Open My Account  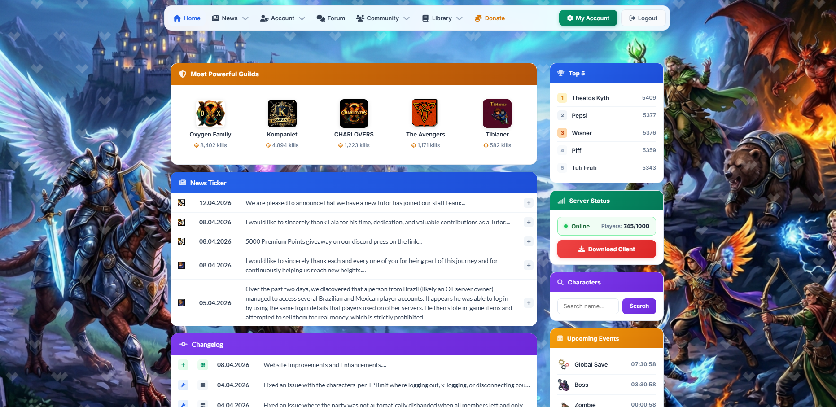pos(588,18)
